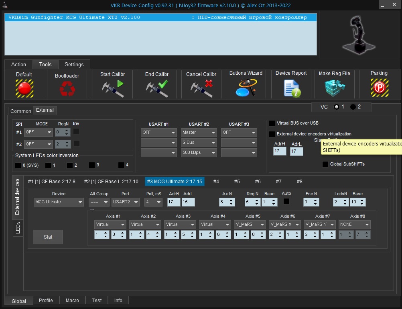Open USART #2 Master dropdown
Screen dimensions: 402x309
point(199,132)
